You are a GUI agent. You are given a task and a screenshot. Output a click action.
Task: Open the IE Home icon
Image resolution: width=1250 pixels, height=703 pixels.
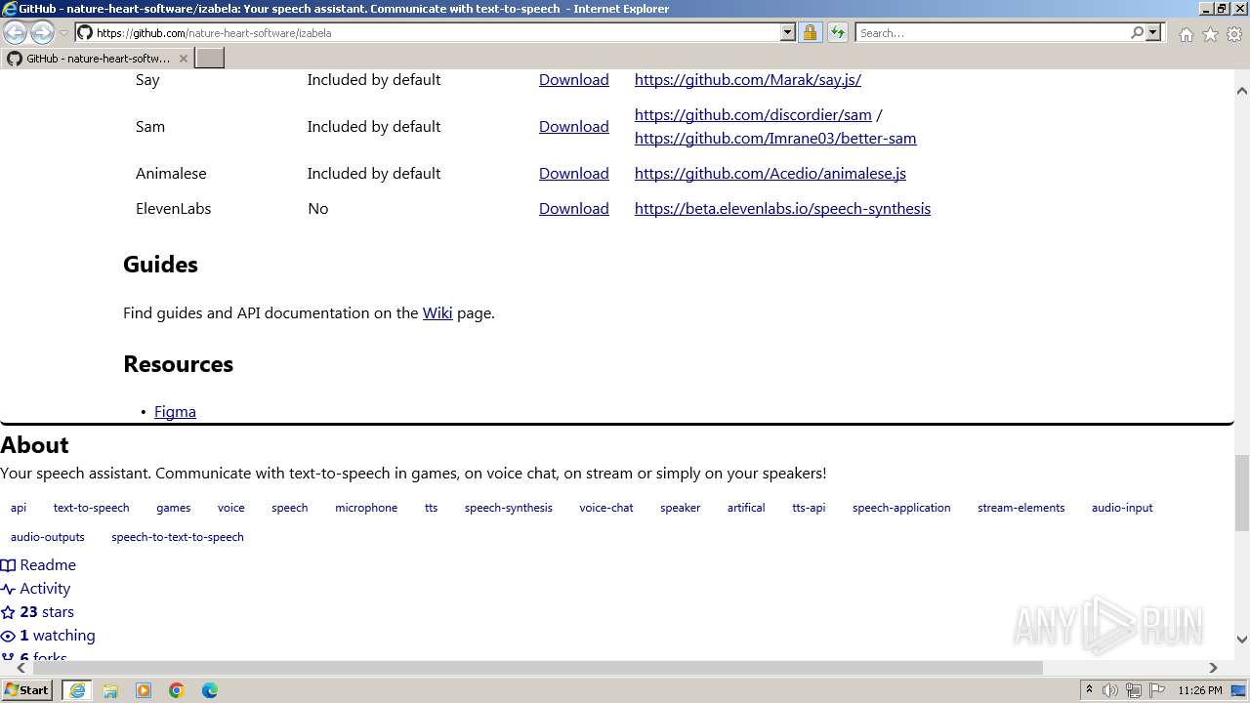pos(1186,34)
